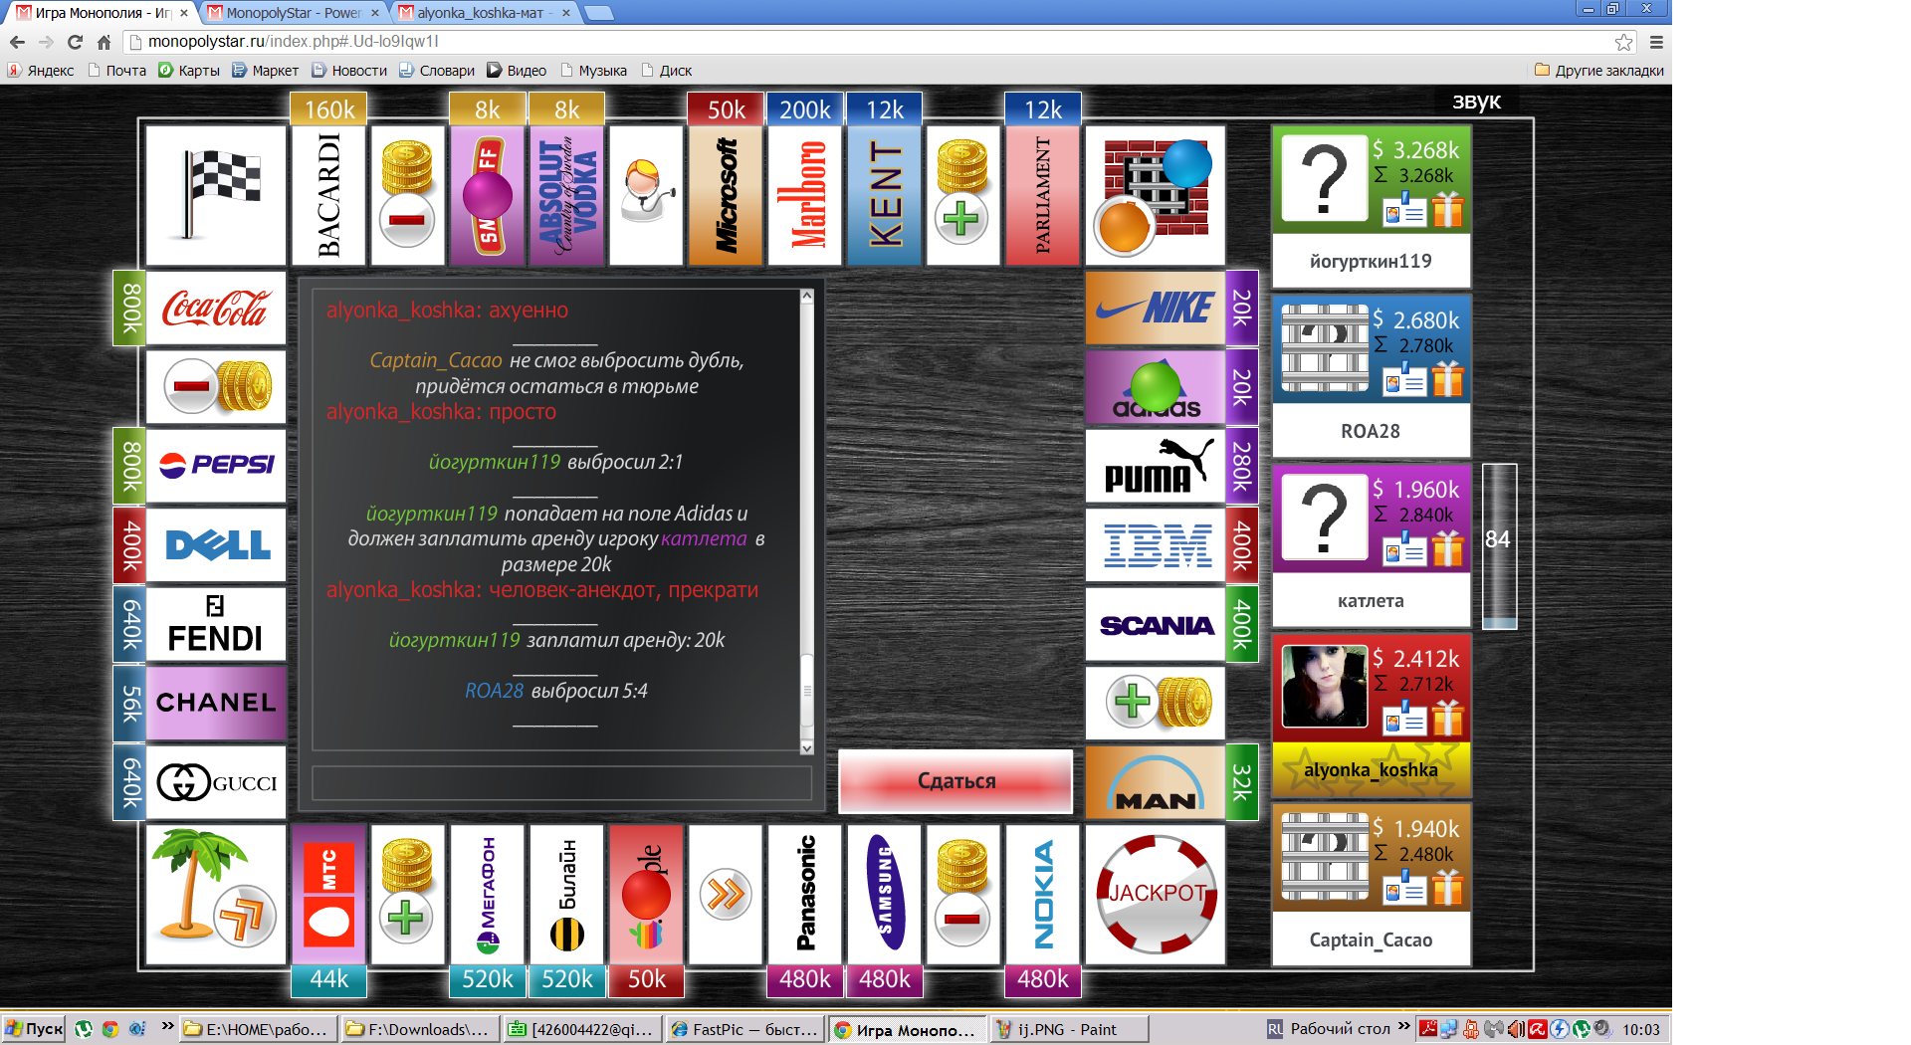Click the palm tree corner cell
The width and height of the screenshot is (1911, 1045).
216,894
